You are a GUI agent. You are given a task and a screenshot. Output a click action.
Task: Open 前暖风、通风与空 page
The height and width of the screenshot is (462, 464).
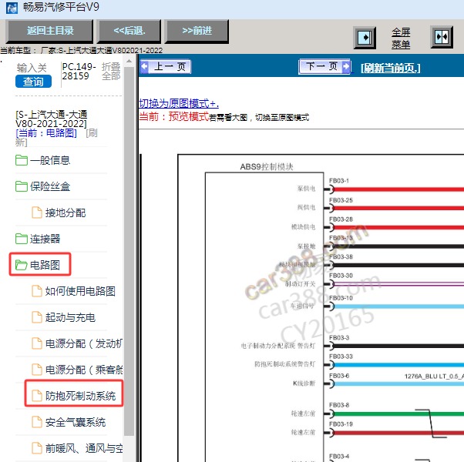tap(83, 448)
